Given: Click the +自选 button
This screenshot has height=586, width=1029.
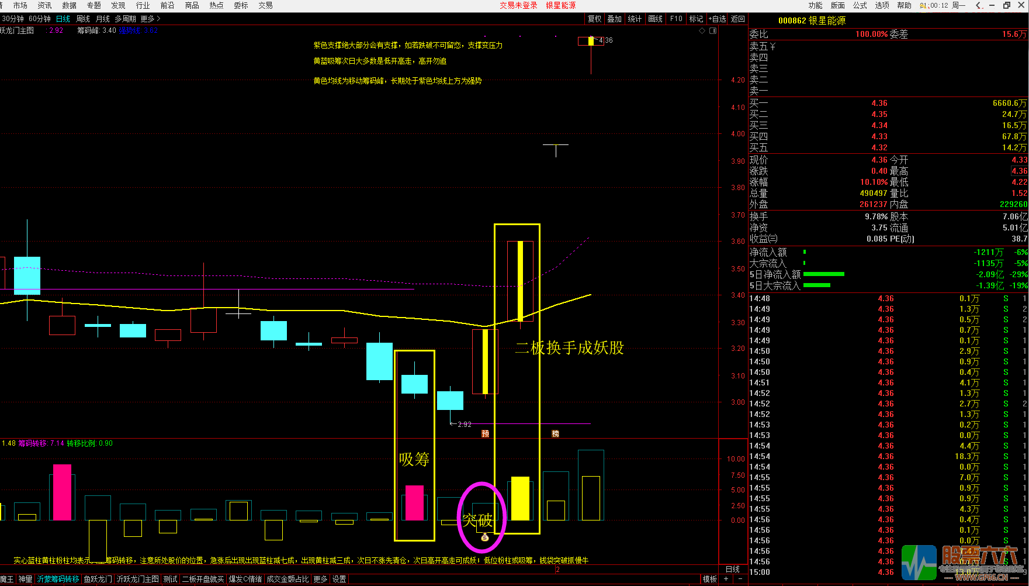Looking at the screenshot, I should [718, 19].
